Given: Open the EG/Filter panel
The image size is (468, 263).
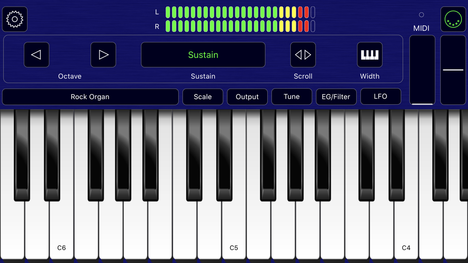Looking at the screenshot, I should (336, 97).
